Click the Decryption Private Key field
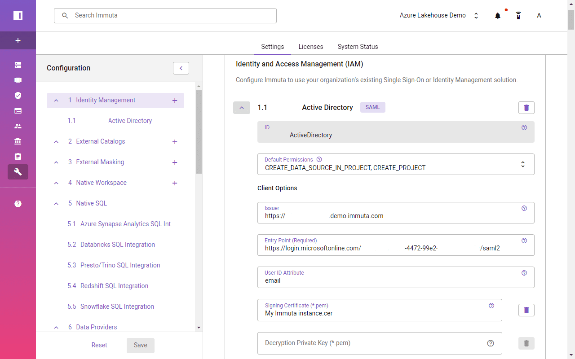Image resolution: width=575 pixels, height=359 pixels. tap(380, 343)
